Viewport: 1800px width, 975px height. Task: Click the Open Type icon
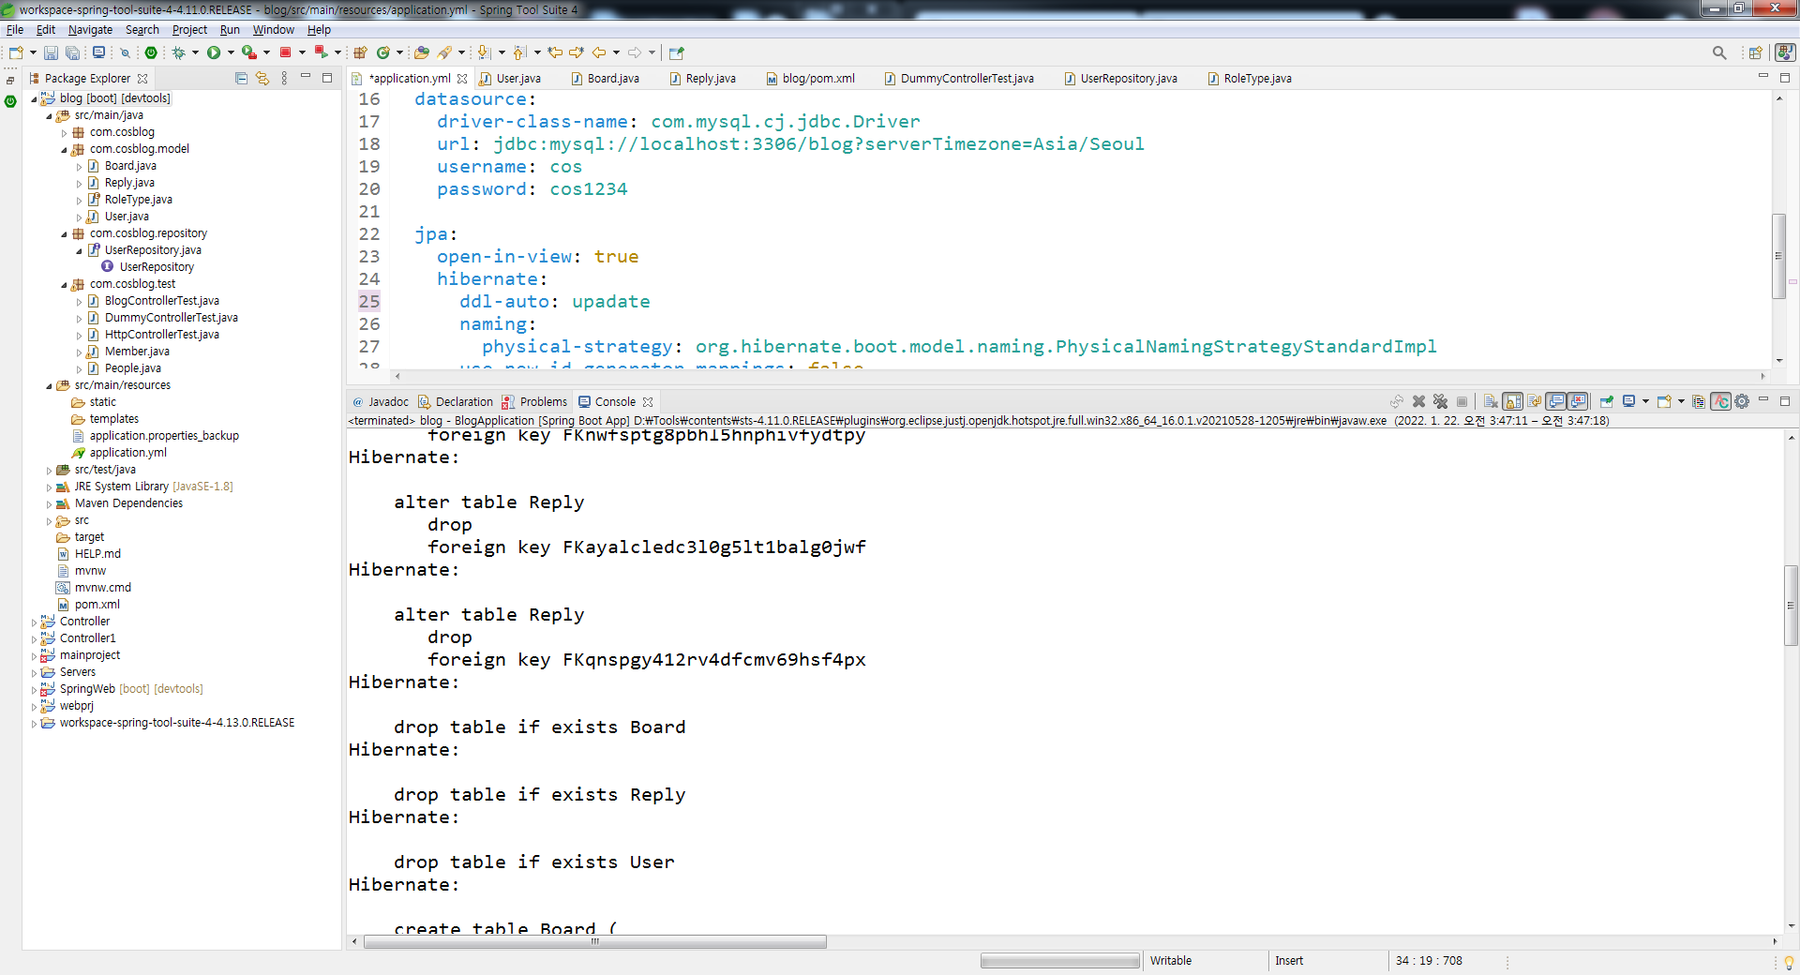coord(421,52)
